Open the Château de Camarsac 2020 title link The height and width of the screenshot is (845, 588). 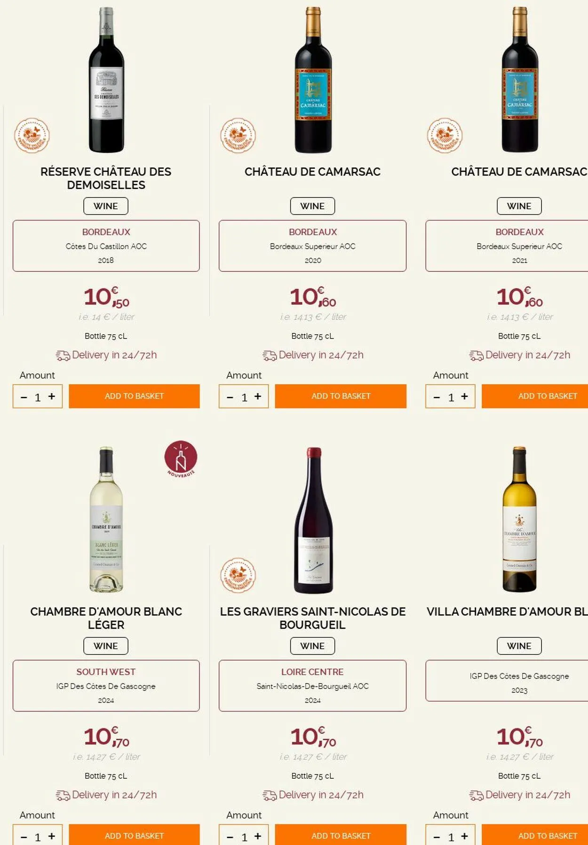[312, 172]
